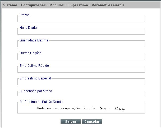Click Empréstimo in the header breadcrumb

coord(78,5)
